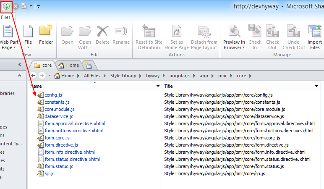Screen dimensions: 324x189
Task: Select the config.js file
Action: click(x=53, y=95)
